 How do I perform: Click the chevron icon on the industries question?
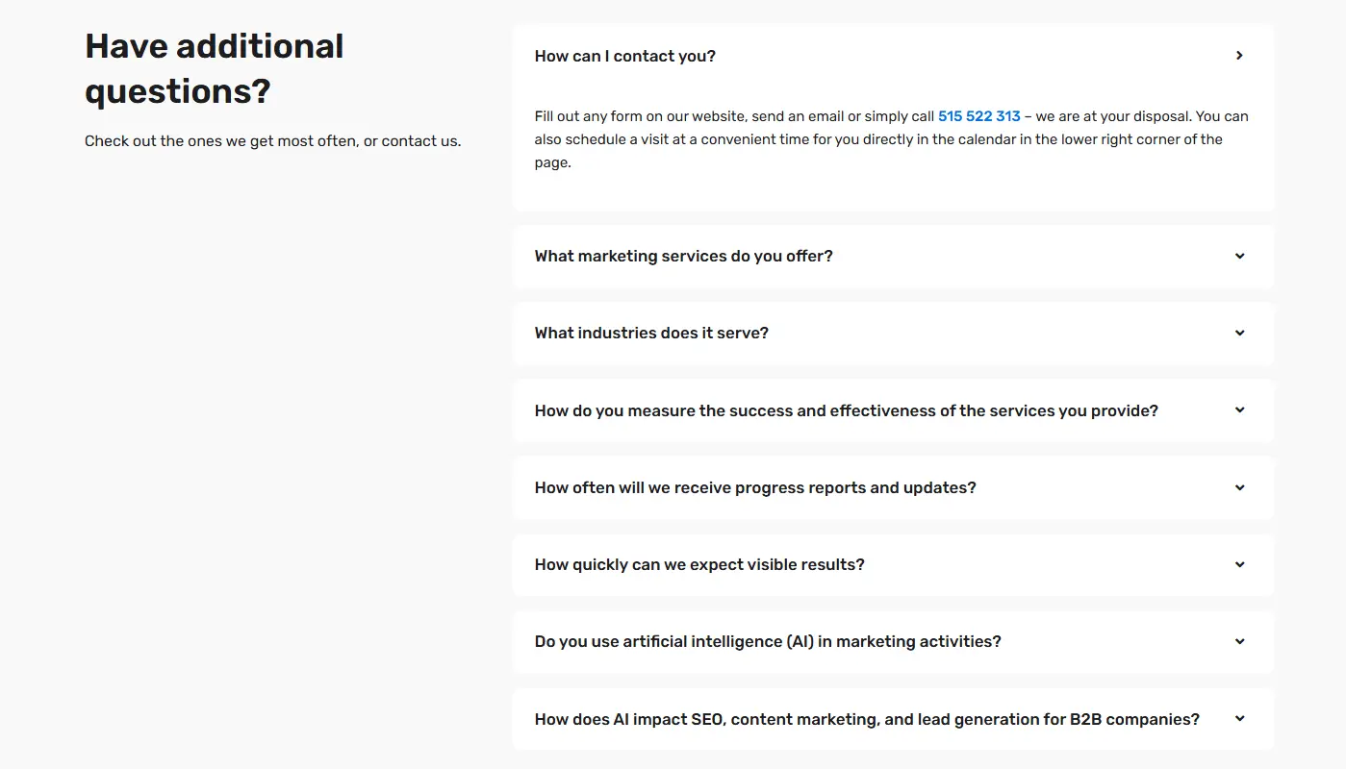(x=1238, y=333)
